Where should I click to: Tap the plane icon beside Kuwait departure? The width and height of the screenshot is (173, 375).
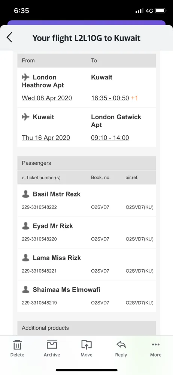coord(25,117)
